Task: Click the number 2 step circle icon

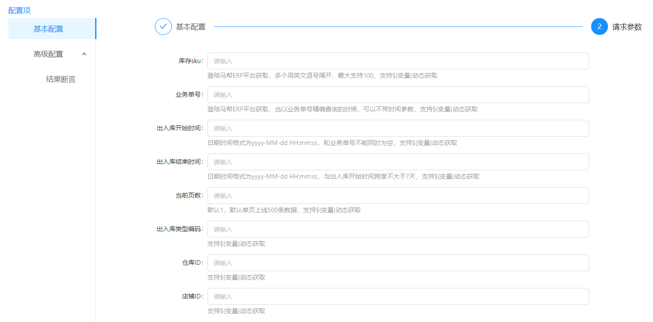Action: pyautogui.click(x=599, y=26)
